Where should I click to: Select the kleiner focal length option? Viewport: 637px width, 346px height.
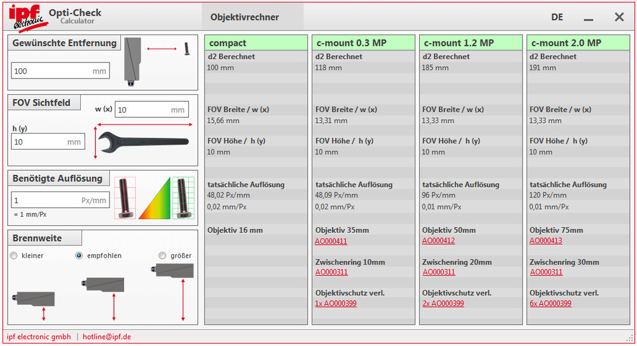pos(13,256)
